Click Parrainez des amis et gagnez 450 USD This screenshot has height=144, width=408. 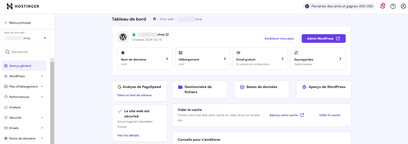point(339,6)
